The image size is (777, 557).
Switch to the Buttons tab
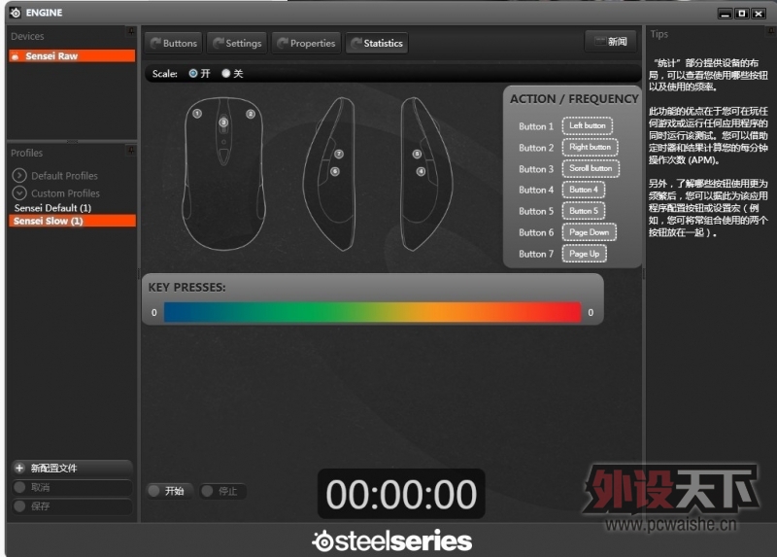(x=174, y=43)
